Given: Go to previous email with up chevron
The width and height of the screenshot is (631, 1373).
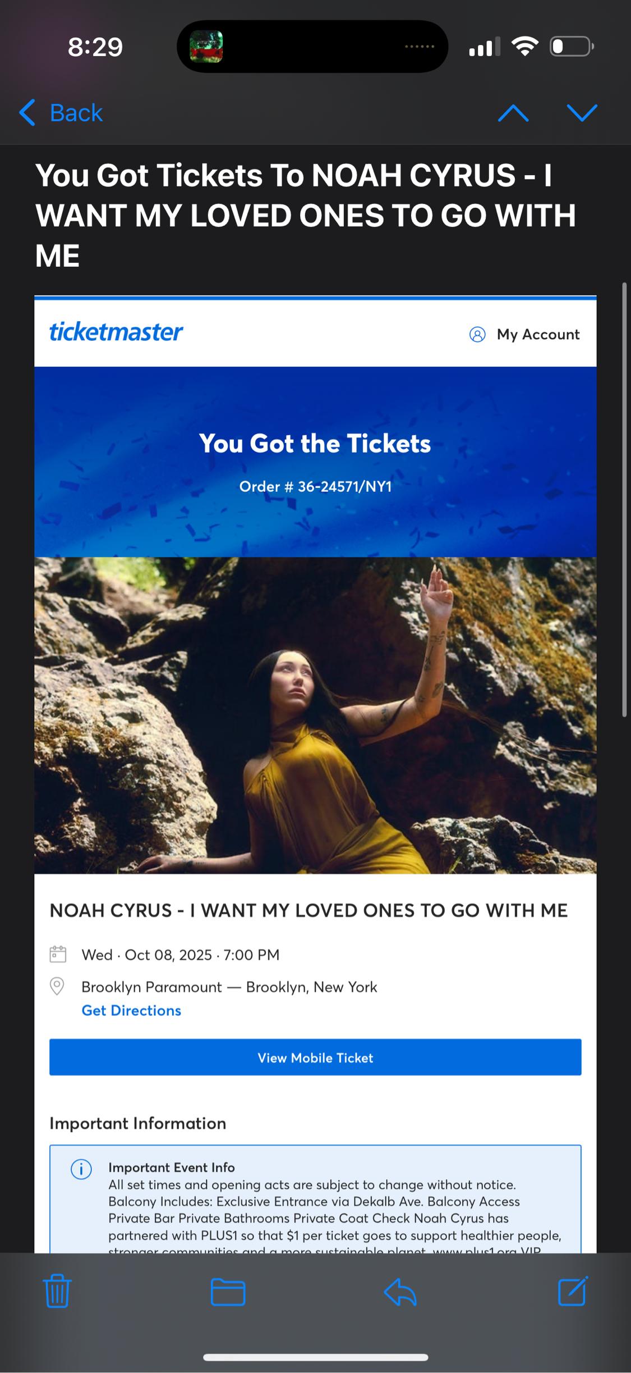Looking at the screenshot, I should pyautogui.click(x=513, y=114).
